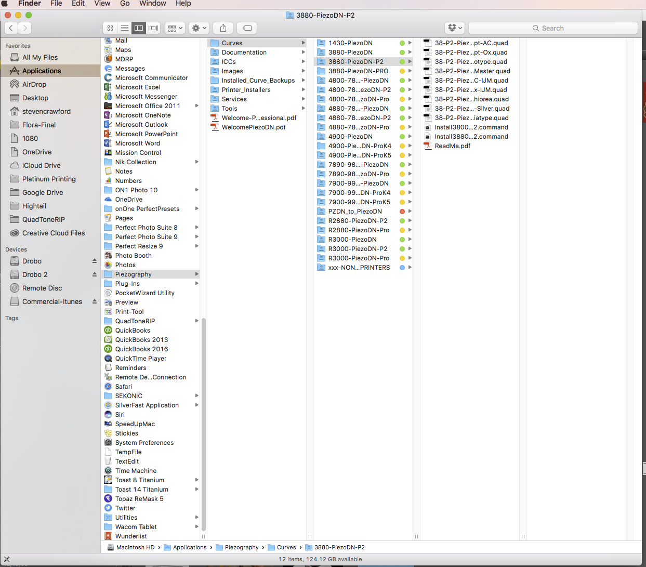Viewport: 646px width, 567px height.
Task: Click the Microsoft PowerPoint icon
Action: click(x=108, y=134)
